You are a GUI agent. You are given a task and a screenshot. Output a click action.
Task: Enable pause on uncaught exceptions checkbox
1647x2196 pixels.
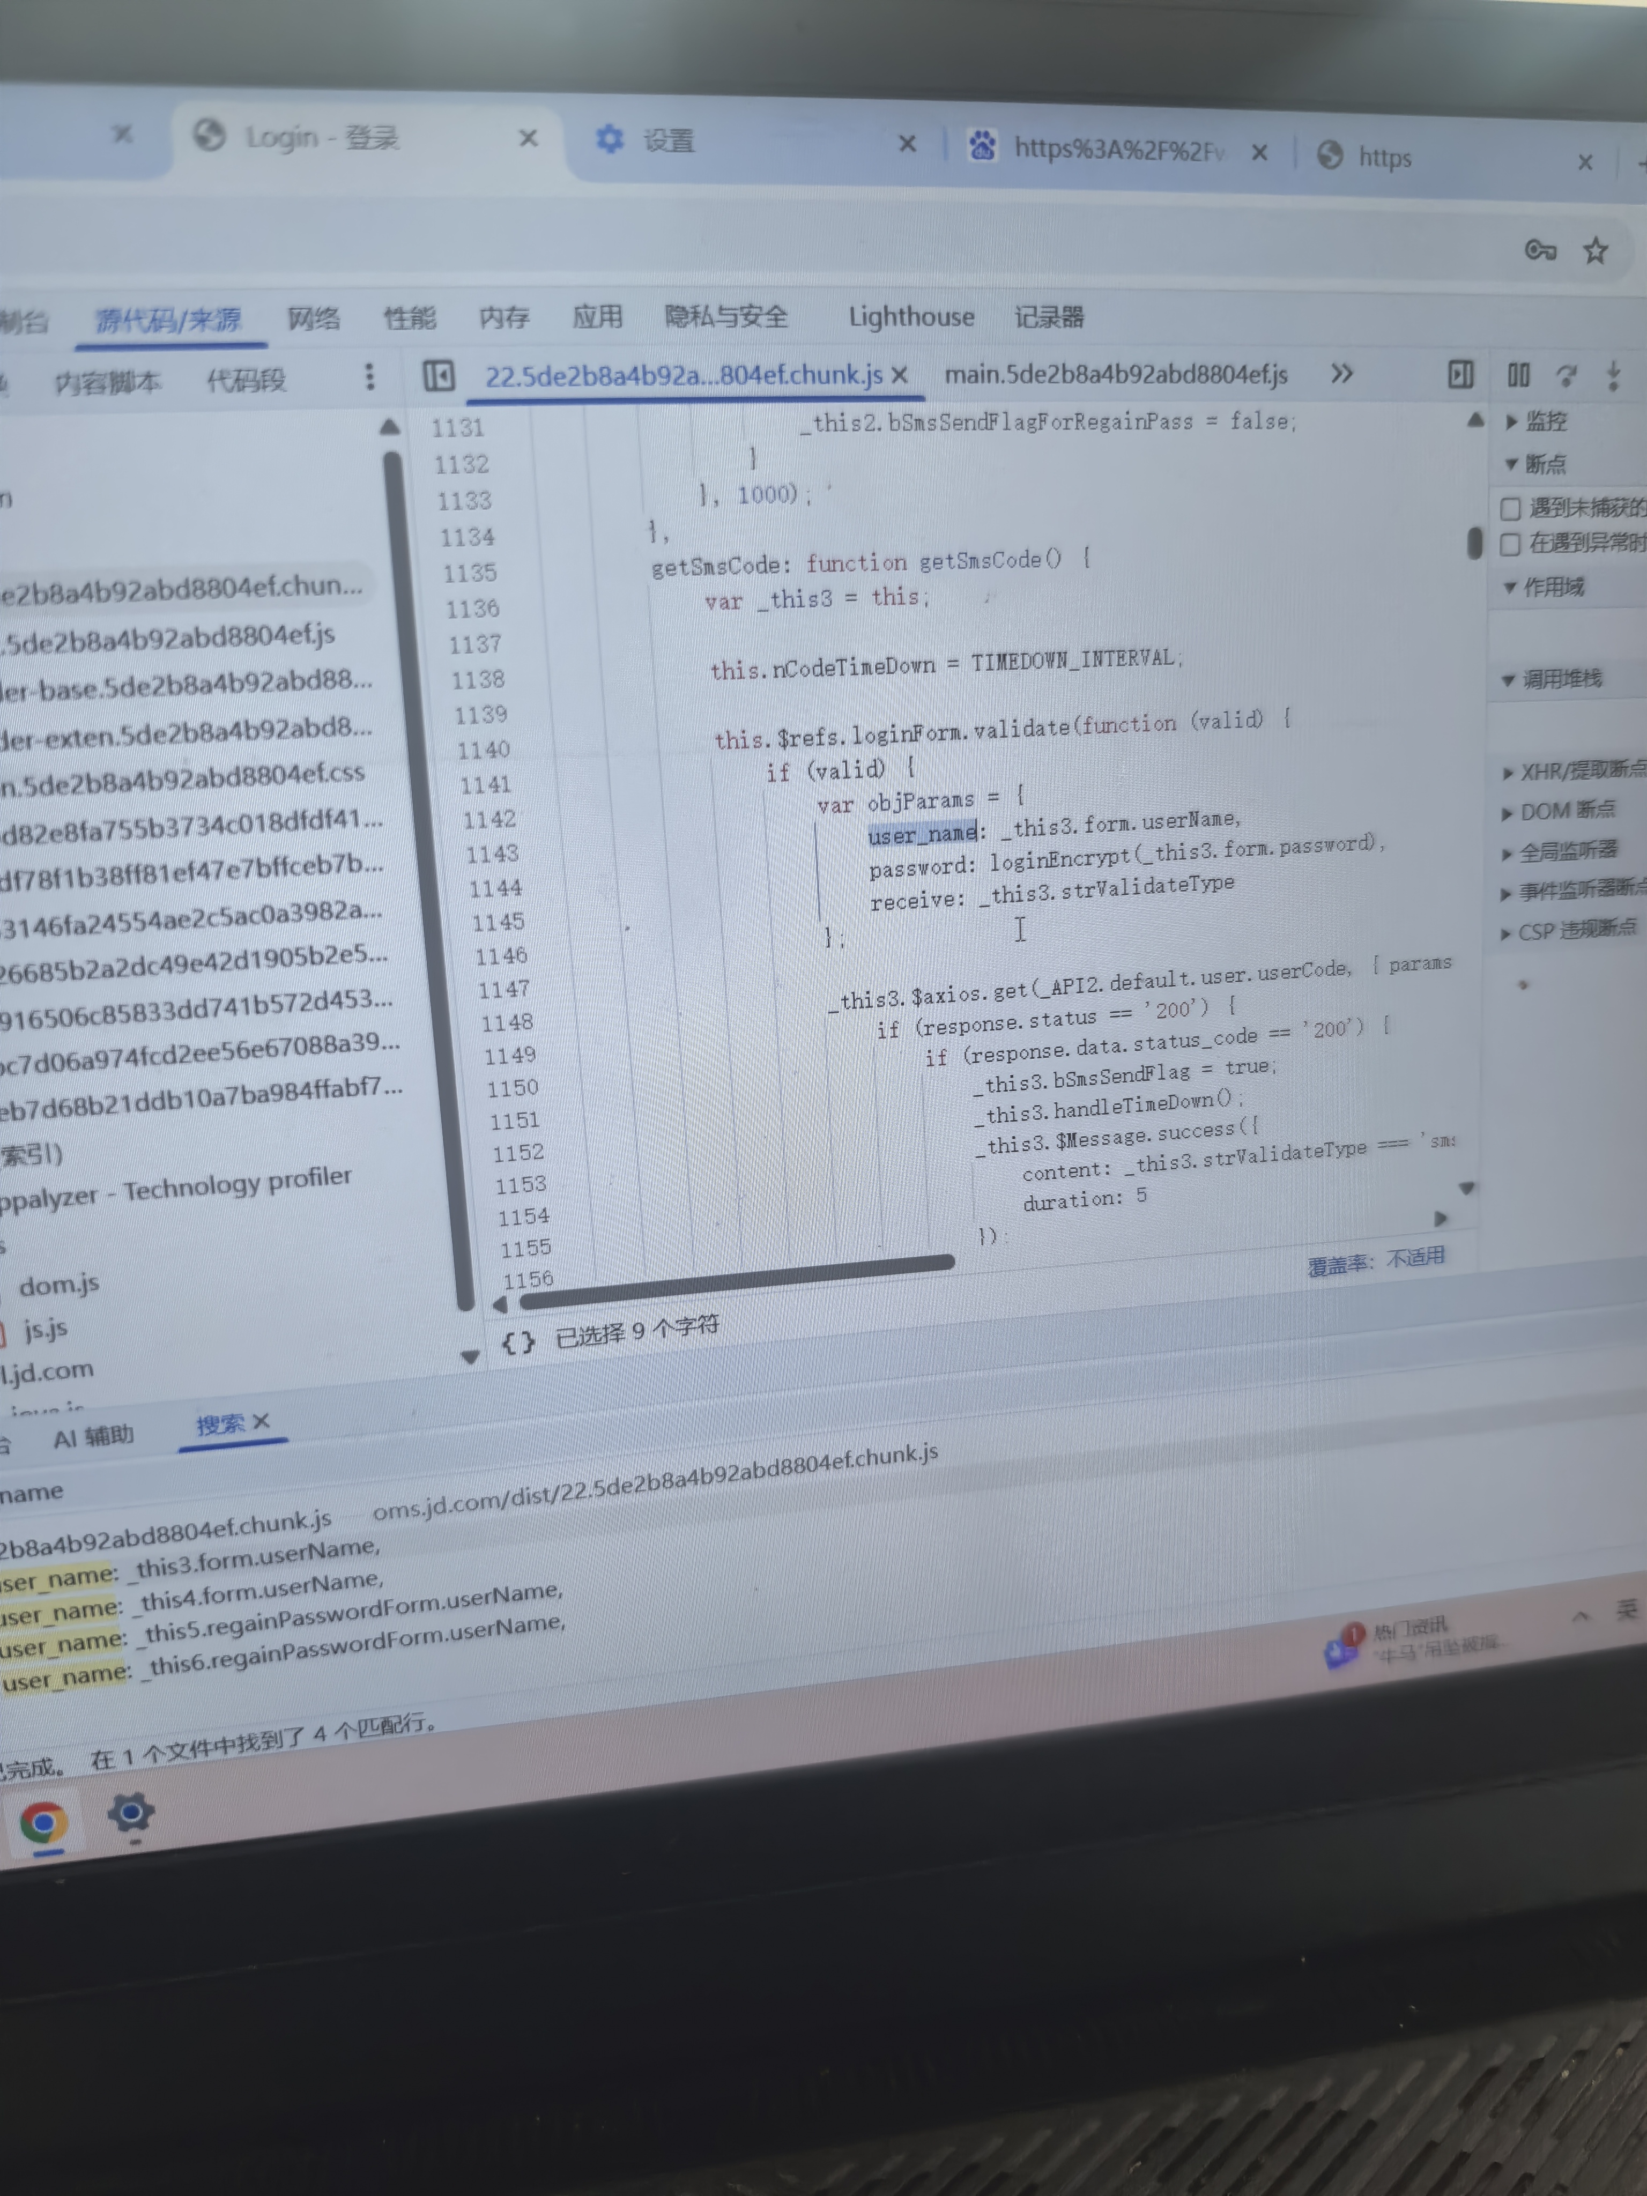click(1510, 509)
